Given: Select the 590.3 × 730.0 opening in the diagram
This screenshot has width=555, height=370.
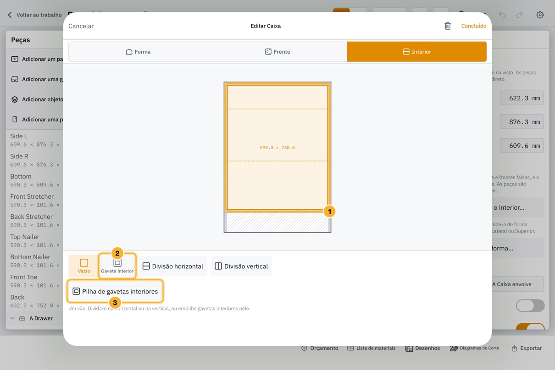Looking at the screenshot, I should pos(277,147).
